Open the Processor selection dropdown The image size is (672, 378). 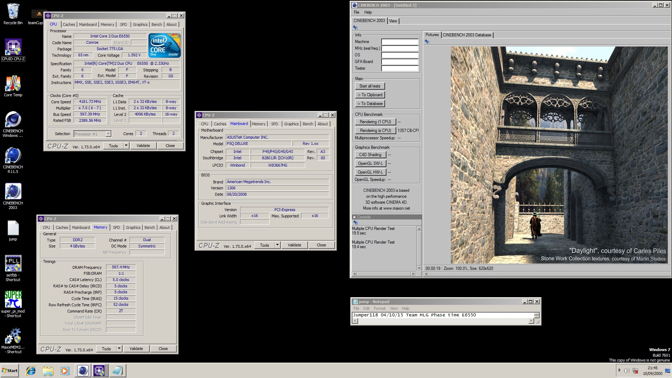(x=108, y=134)
